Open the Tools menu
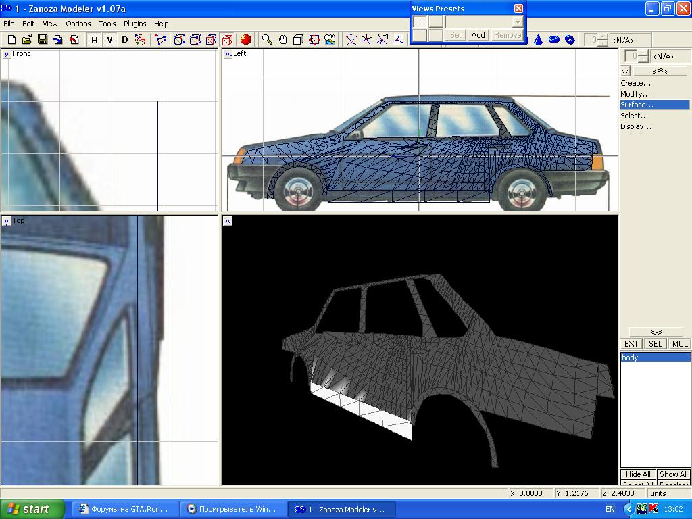 [x=107, y=24]
